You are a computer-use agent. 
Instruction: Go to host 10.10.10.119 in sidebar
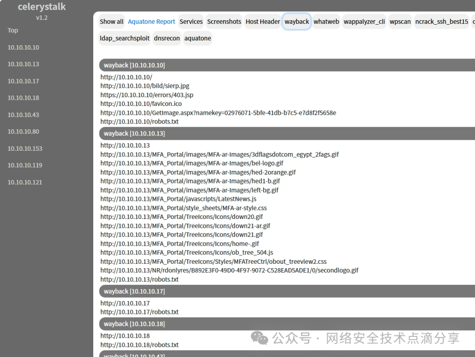point(25,165)
